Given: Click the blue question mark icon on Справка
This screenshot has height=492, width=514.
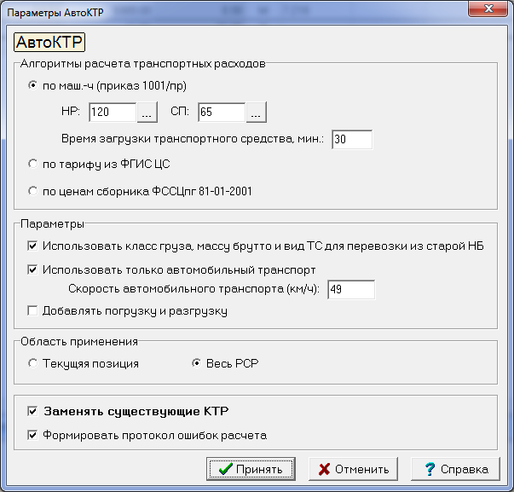Looking at the screenshot, I should [x=430, y=469].
